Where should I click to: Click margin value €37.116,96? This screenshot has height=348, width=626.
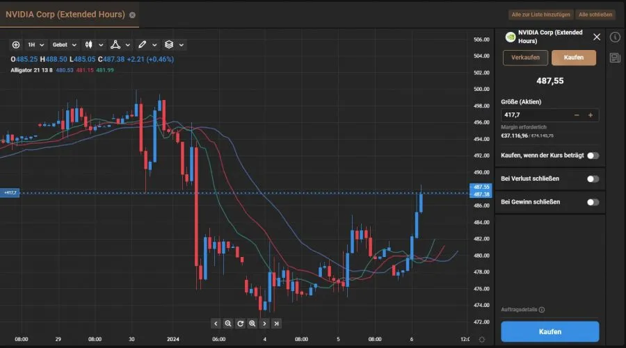[x=514, y=136]
